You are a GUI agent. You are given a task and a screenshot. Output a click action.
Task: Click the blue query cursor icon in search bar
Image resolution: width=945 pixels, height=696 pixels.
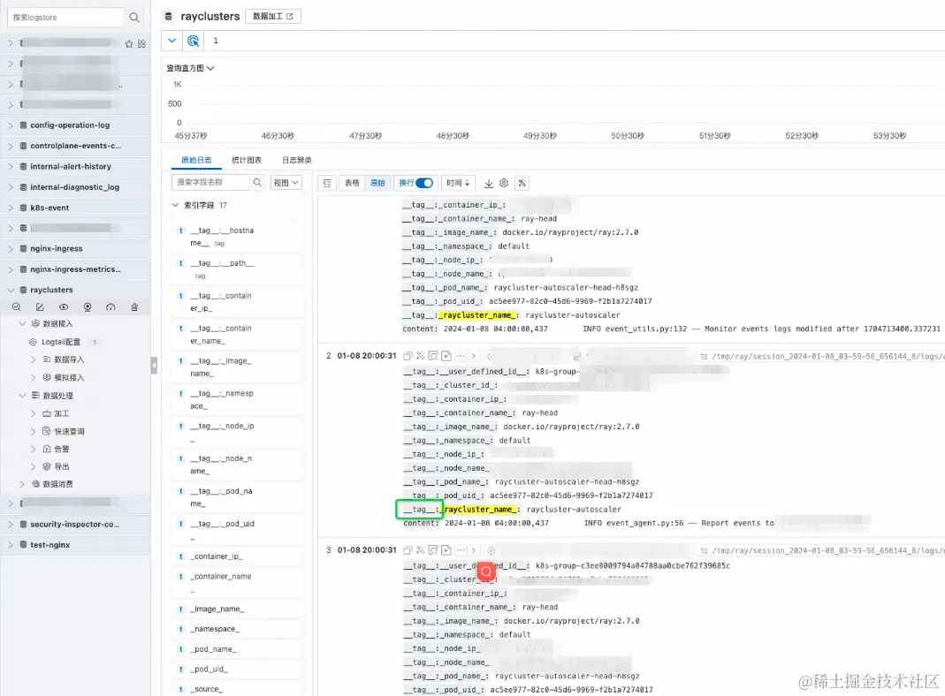click(x=193, y=41)
